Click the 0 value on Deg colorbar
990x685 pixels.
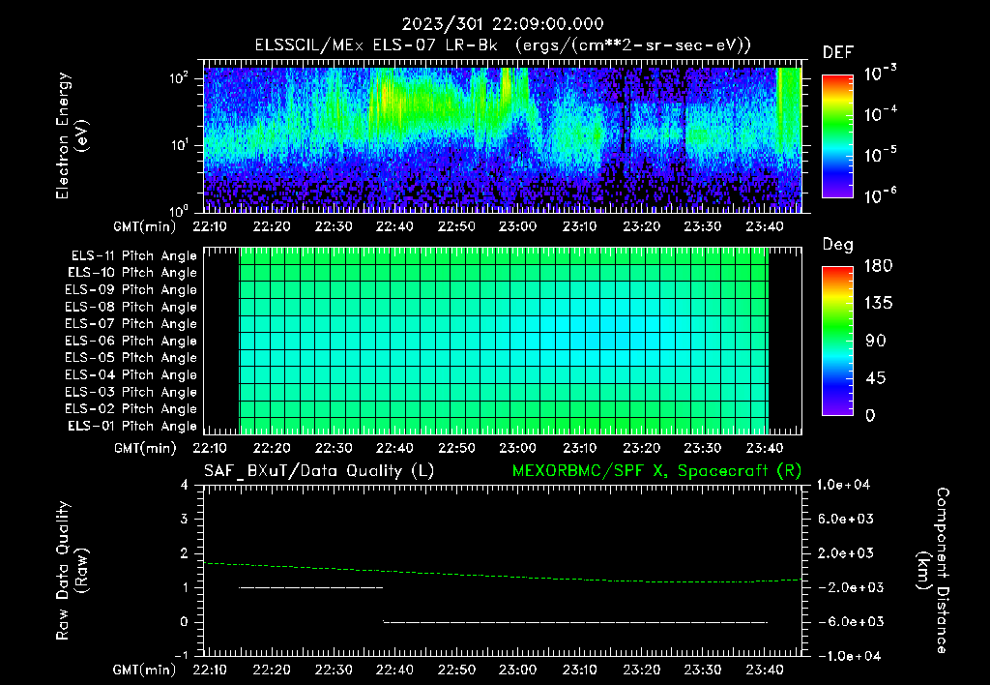click(870, 415)
